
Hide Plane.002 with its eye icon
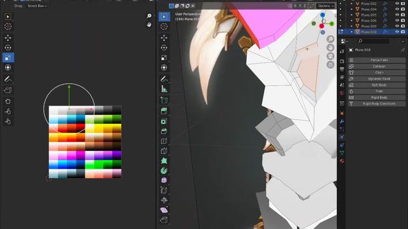(x=397, y=4)
